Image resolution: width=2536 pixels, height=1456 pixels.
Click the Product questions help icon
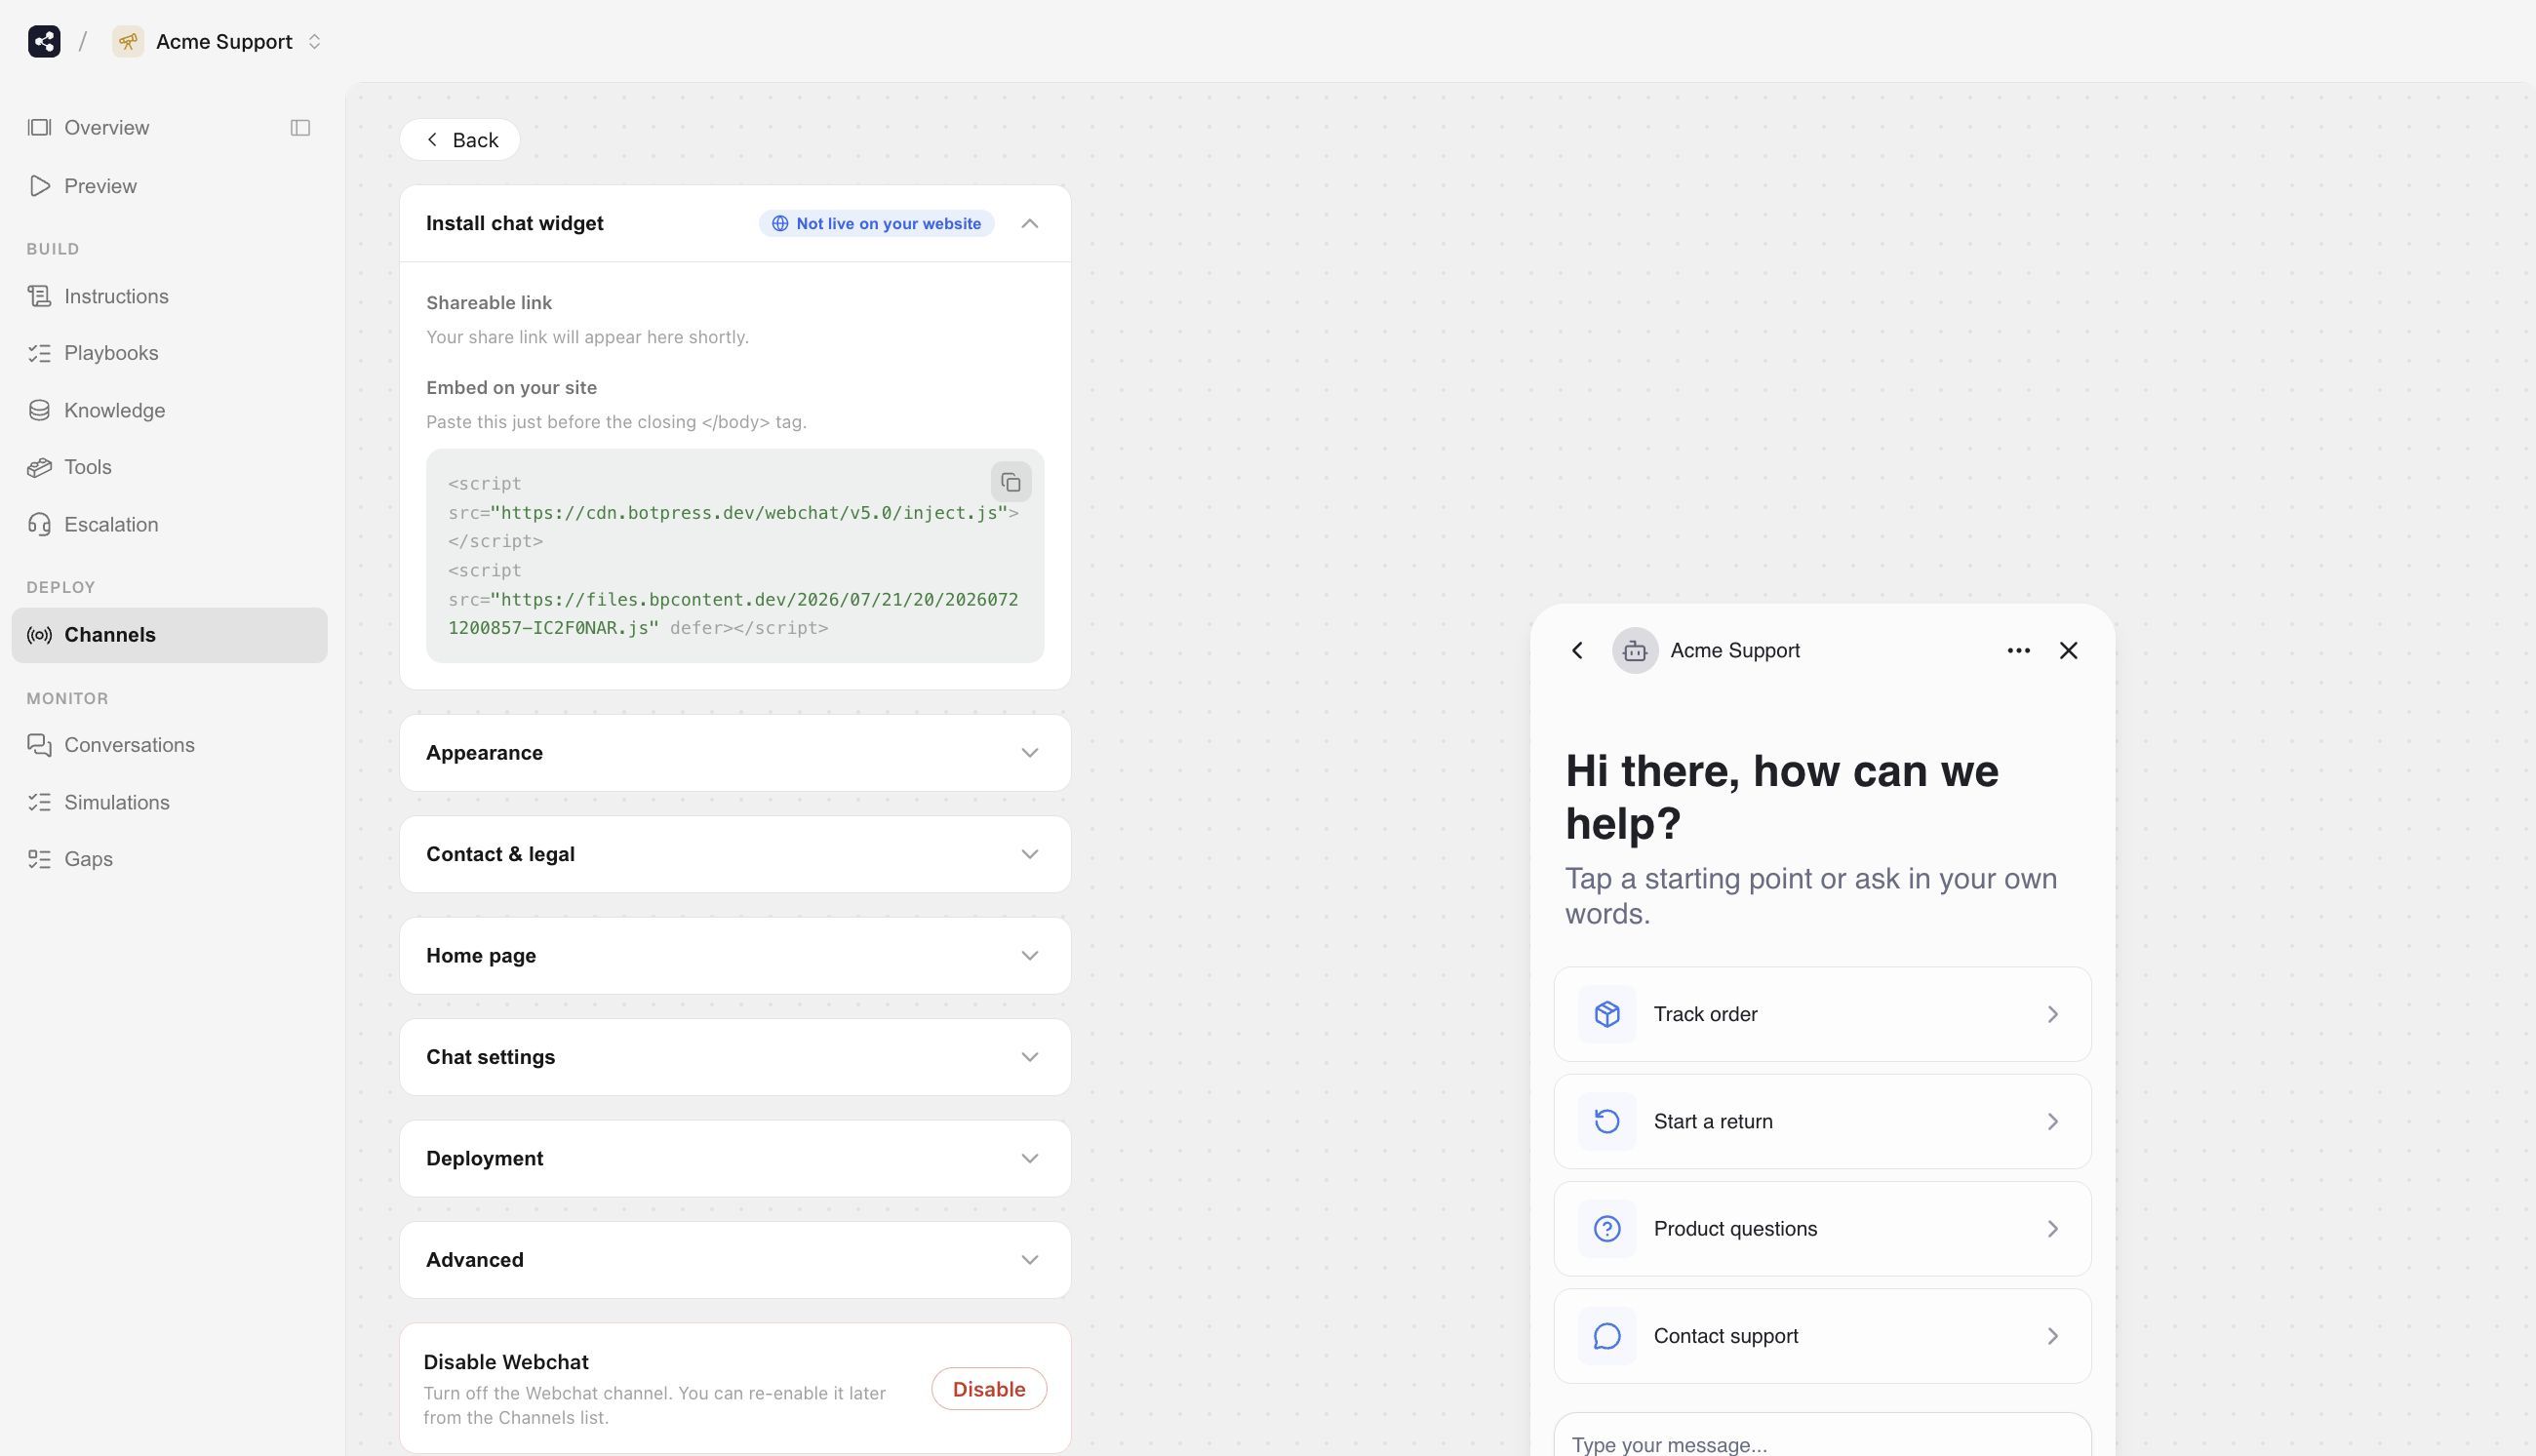point(1607,1229)
